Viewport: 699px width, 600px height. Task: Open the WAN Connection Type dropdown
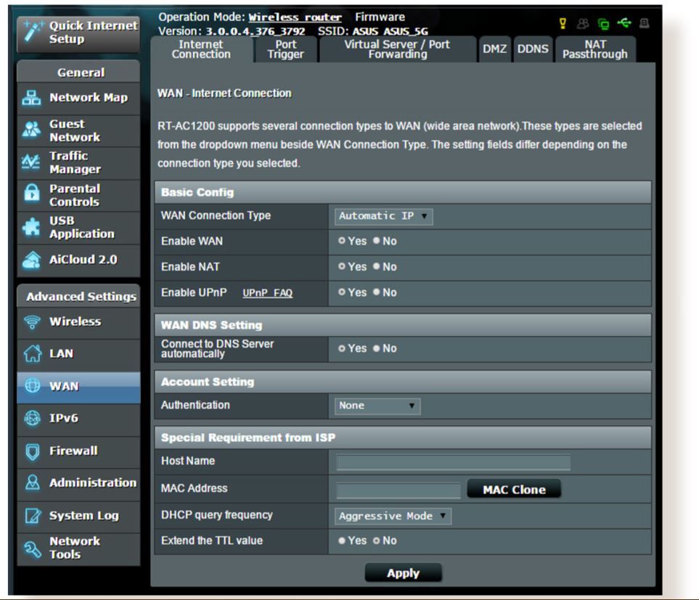[384, 216]
